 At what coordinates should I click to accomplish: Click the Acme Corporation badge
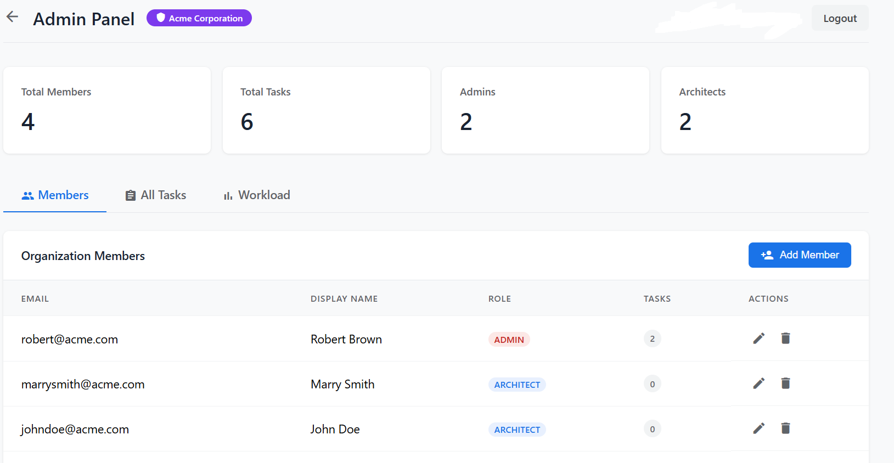click(199, 18)
